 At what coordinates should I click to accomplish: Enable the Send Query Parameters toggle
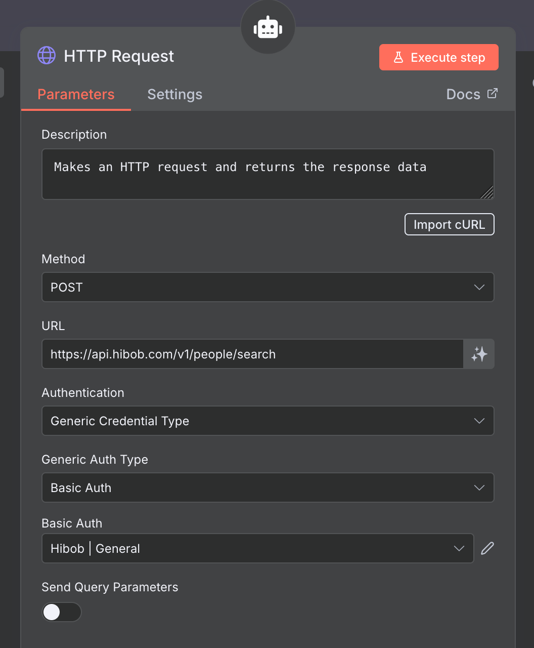61,612
